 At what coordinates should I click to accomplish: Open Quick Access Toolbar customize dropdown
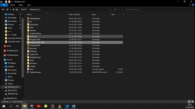click(x=12, y=2)
